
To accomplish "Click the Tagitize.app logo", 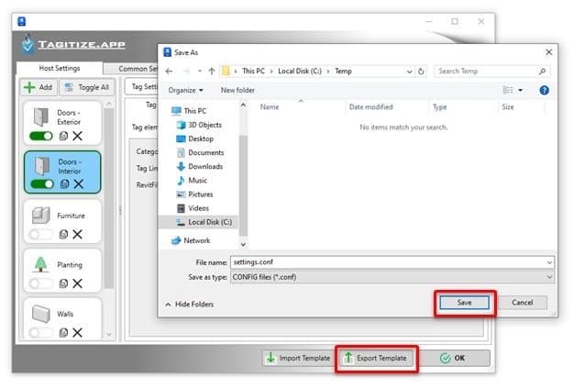I will click(73, 45).
